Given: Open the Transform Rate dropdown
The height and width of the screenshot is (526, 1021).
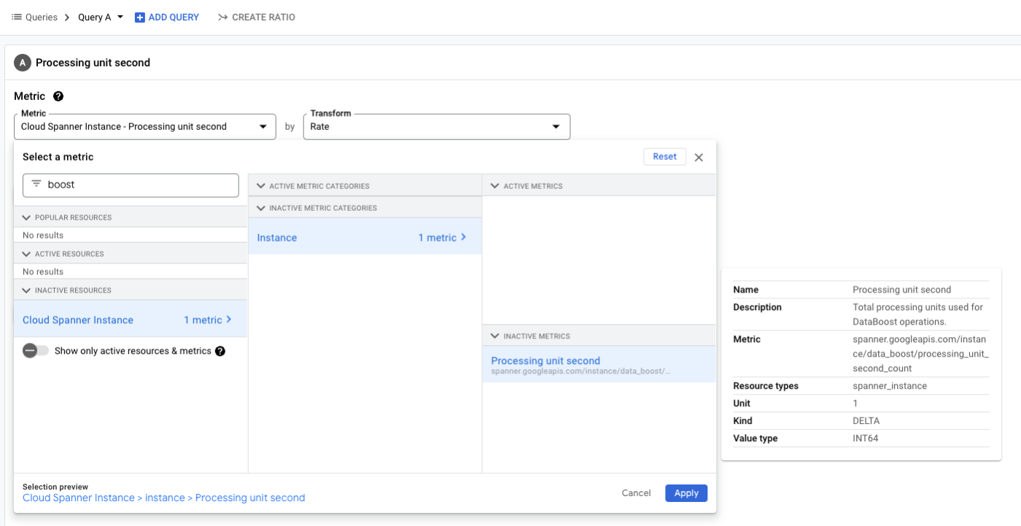Looking at the screenshot, I should tap(437, 127).
